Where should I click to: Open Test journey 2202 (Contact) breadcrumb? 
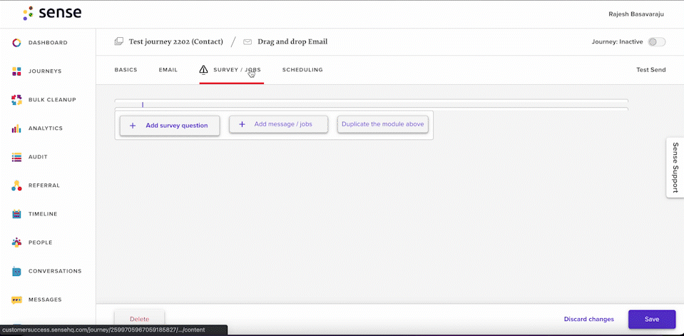point(175,42)
